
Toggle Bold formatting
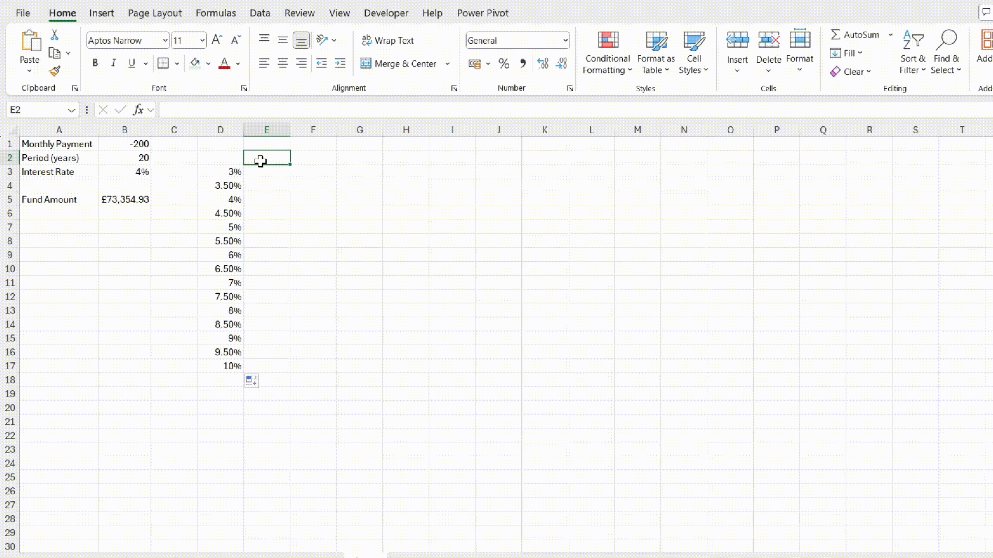(95, 63)
